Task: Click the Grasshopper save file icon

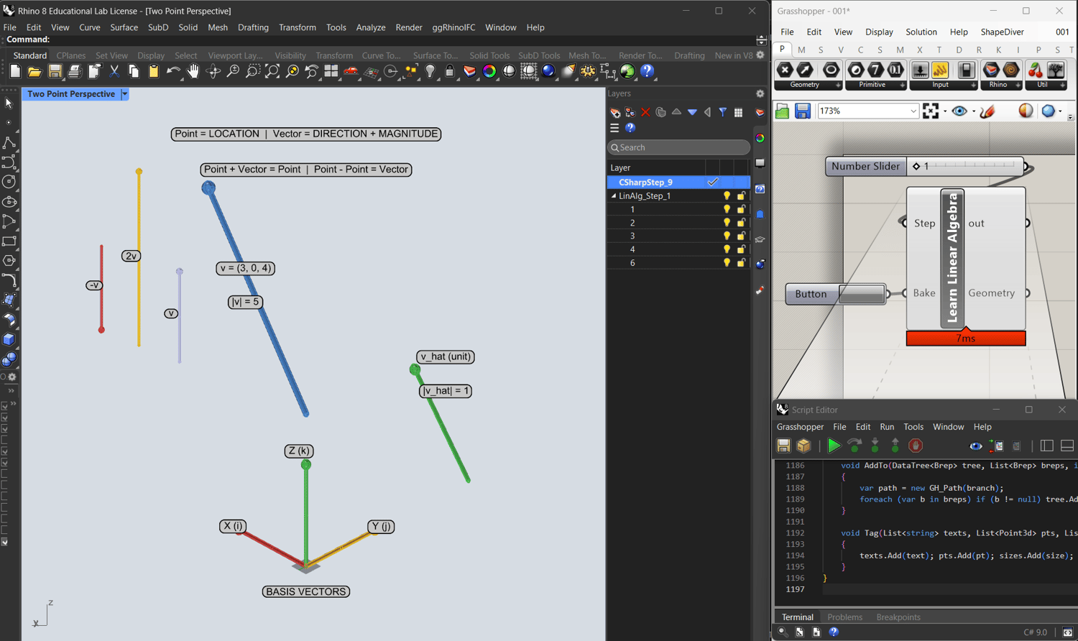Action: coord(803,111)
